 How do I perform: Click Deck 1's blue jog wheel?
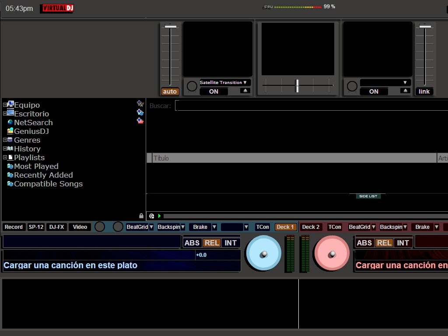tap(263, 253)
